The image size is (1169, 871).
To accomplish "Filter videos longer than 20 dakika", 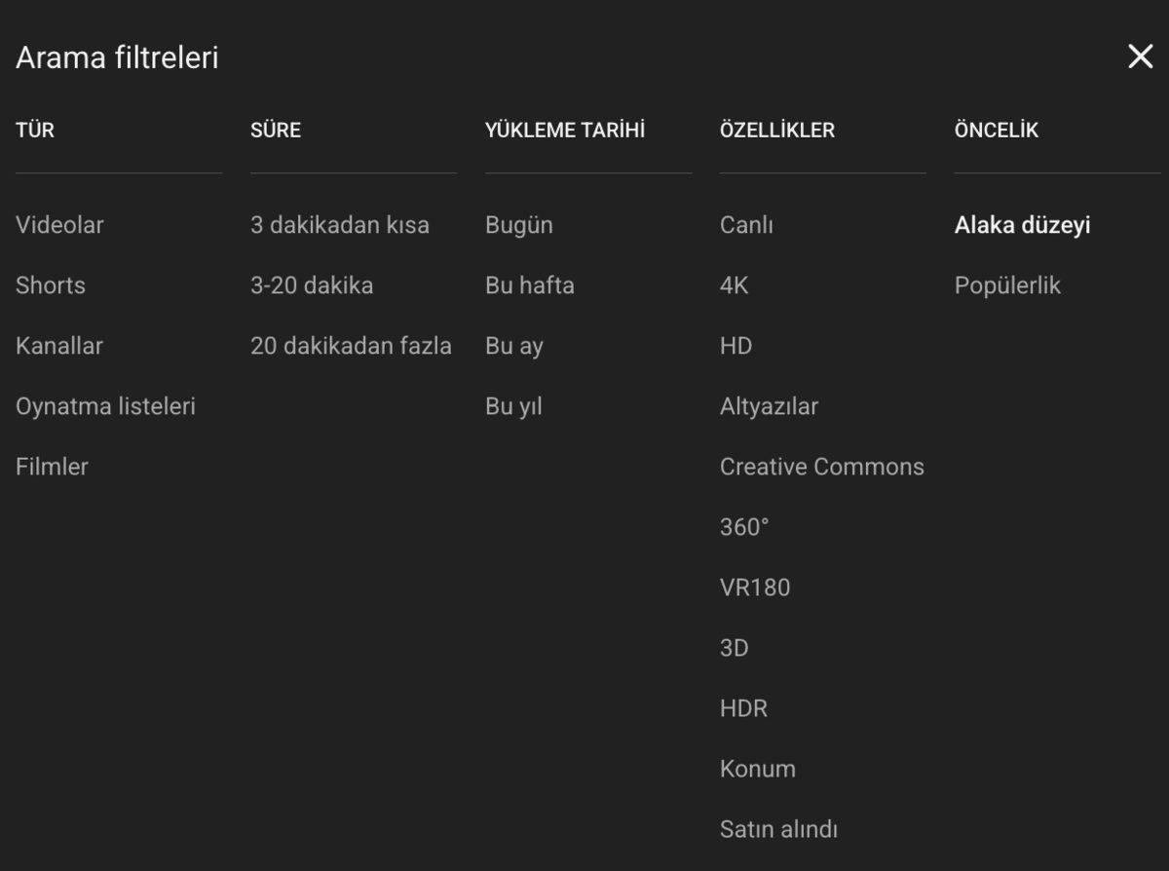I will (x=351, y=346).
